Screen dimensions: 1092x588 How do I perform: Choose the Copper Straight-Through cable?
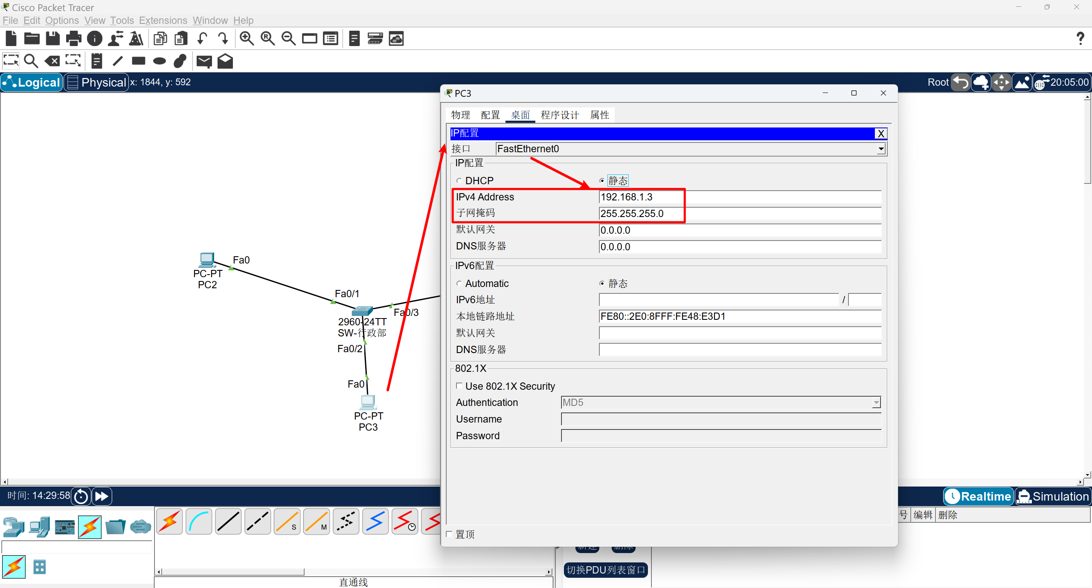pyautogui.click(x=228, y=521)
